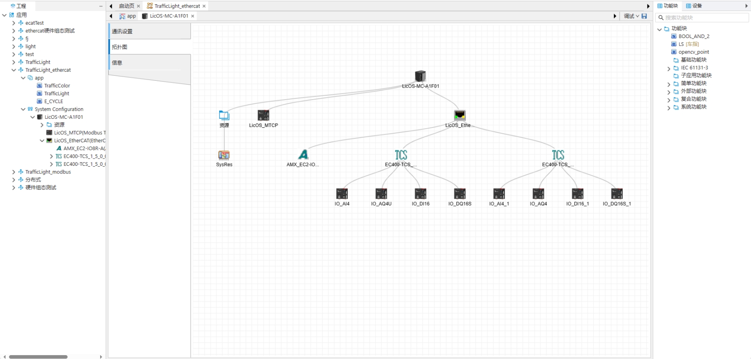751x359 pixels.
Task: Click the 资源 folder node in topology
Action: 224,115
